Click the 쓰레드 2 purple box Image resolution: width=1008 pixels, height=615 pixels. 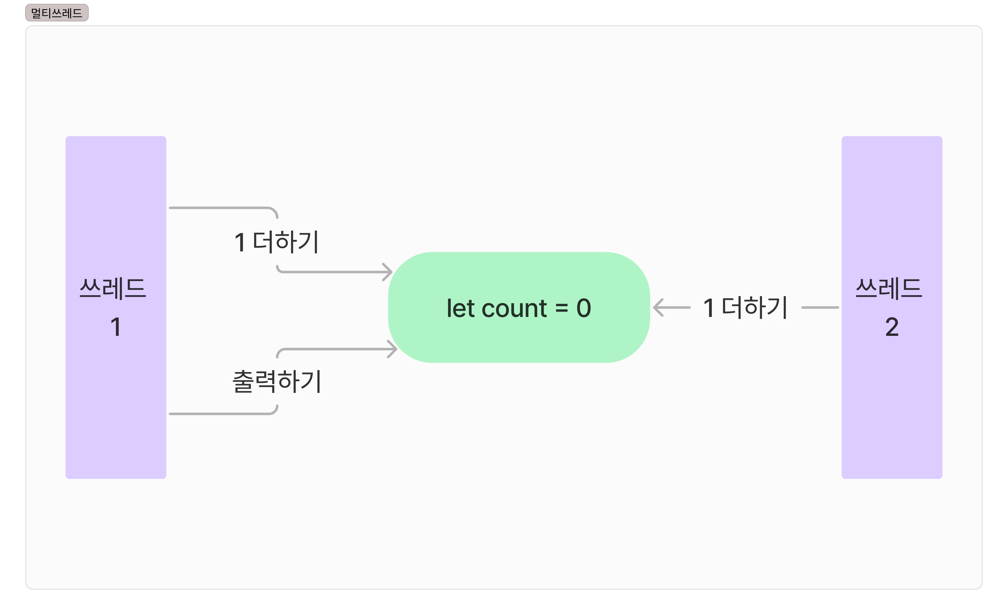(x=892, y=307)
